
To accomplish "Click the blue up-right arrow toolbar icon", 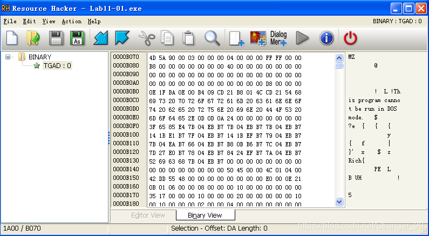I will [x=122, y=38].
